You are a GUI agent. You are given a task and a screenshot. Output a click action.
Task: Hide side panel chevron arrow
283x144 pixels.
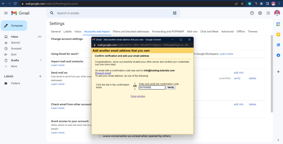278,140
